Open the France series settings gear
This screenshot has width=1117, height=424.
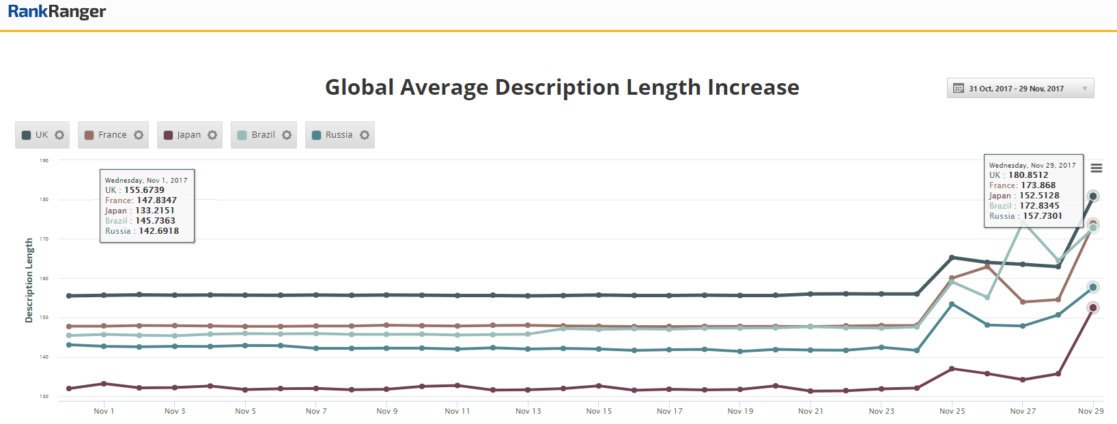(x=139, y=135)
